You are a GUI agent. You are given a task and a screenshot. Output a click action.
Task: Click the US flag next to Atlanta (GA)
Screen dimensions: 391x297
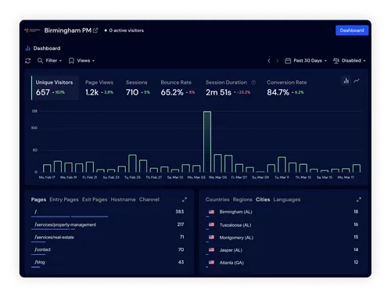pyautogui.click(x=211, y=263)
